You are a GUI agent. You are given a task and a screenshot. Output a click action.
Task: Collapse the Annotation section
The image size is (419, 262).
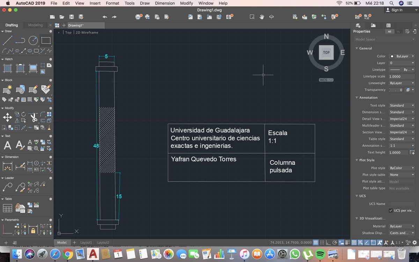(x=356, y=98)
